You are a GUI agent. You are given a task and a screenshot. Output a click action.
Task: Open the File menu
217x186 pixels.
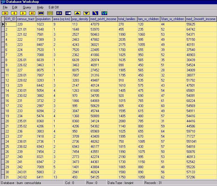(x=5, y=7)
